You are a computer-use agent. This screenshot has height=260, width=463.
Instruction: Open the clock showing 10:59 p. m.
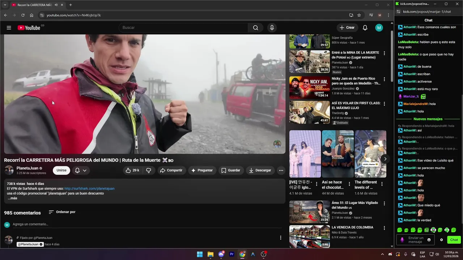pos(451,254)
